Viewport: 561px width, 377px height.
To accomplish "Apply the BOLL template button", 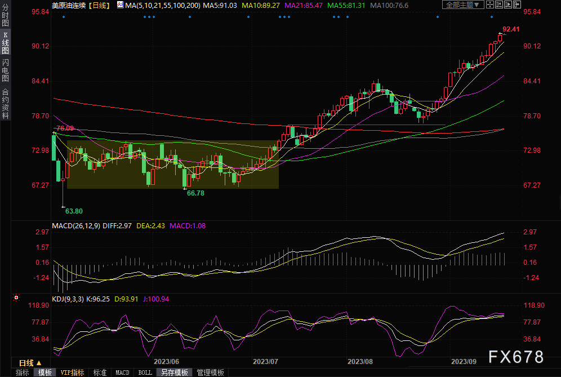I will pyautogui.click(x=145, y=372).
